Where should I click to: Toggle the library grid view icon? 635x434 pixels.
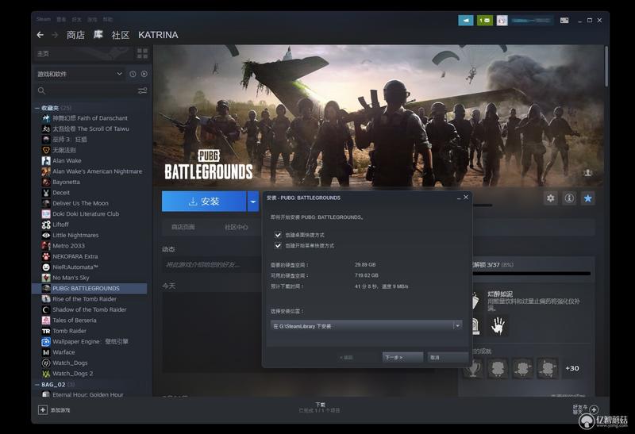(x=143, y=53)
